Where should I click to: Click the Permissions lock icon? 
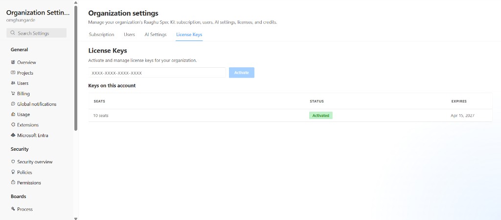13,182
